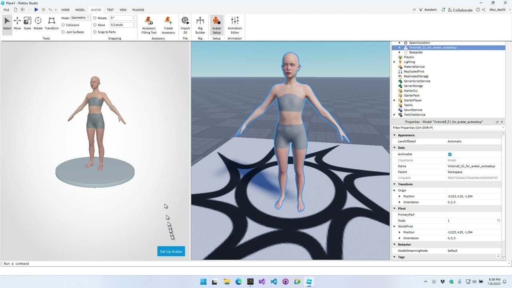Screen dimensions: 512x288
Task: Expand the Origin Position property
Action: click(x=399, y=196)
